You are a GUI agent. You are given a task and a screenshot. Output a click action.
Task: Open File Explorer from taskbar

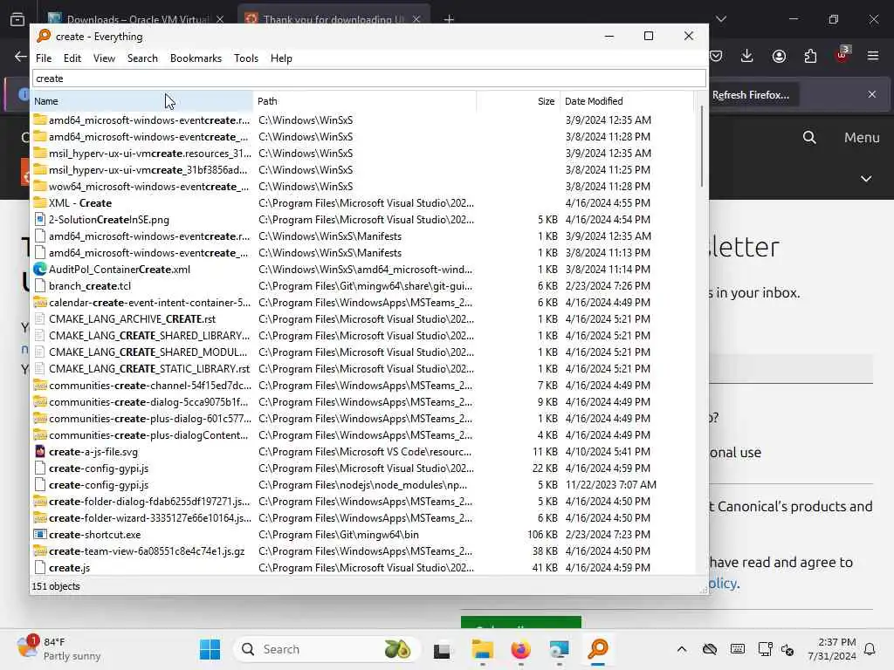(x=482, y=649)
